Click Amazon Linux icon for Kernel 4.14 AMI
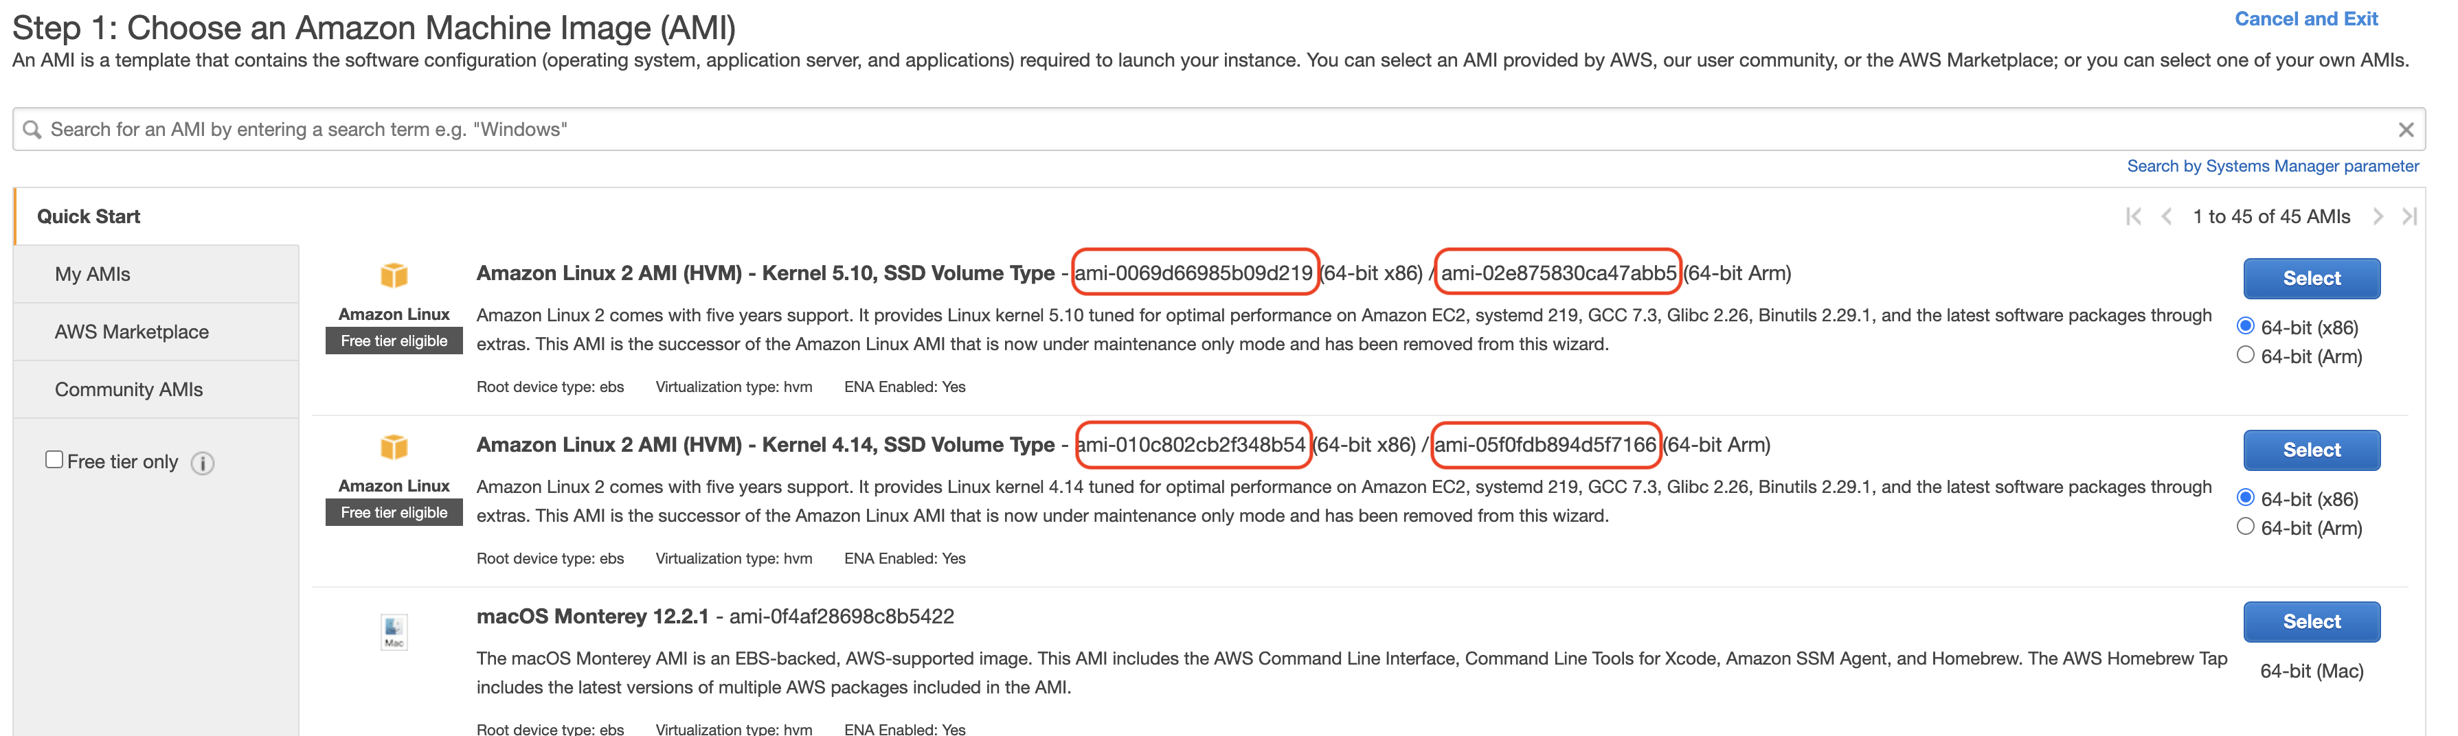 (394, 447)
